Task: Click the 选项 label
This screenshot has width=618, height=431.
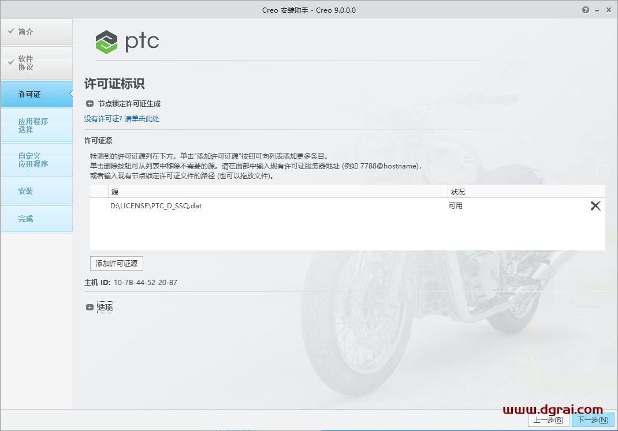Action: (x=105, y=308)
